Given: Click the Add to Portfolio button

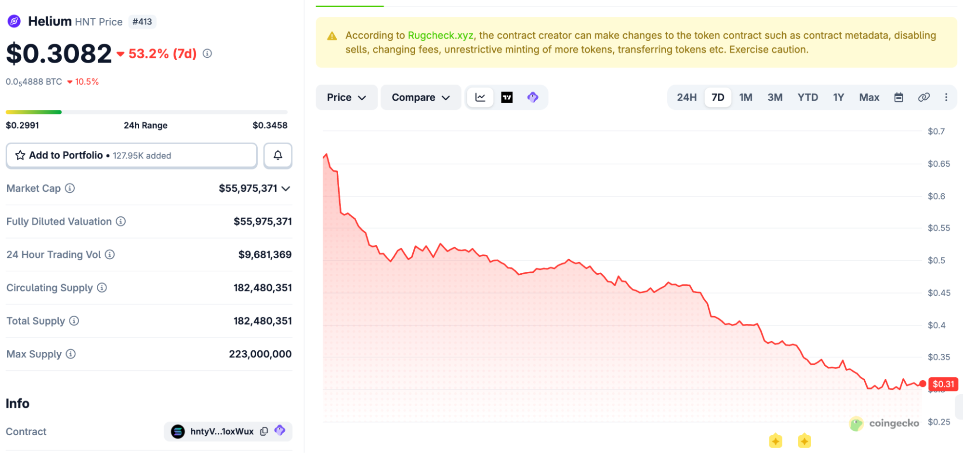Looking at the screenshot, I should (x=132, y=155).
